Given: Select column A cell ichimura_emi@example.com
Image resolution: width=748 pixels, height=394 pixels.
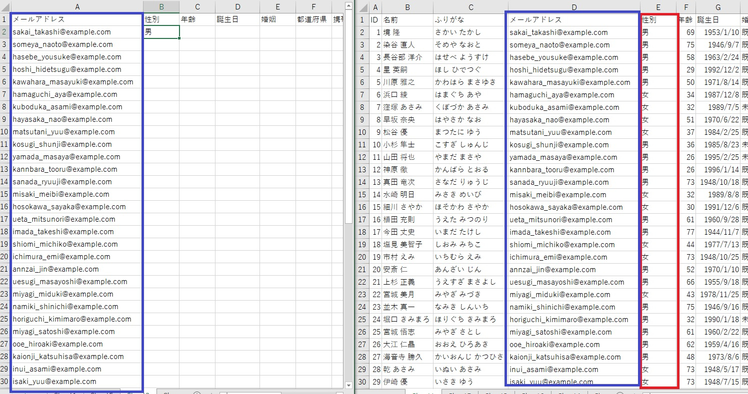Looking at the screenshot, I should click(77, 257).
